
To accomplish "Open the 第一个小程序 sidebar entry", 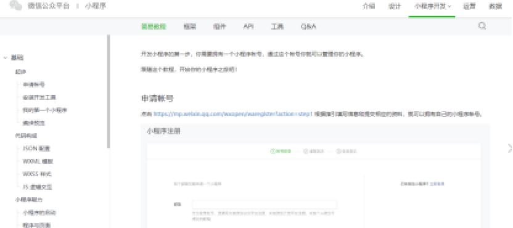I will pos(45,110).
